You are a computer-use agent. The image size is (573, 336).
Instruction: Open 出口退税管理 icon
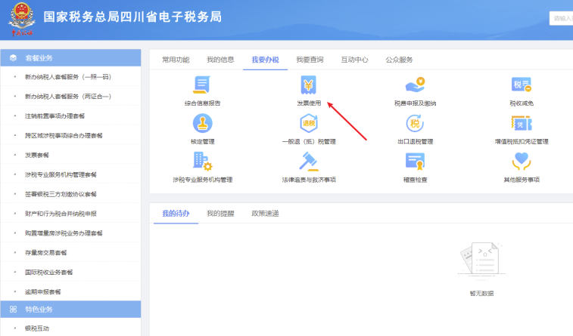[x=415, y=123]
